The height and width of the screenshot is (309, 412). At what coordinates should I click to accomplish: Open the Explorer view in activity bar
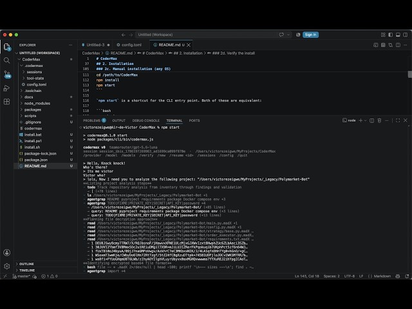tap(7, 47)
